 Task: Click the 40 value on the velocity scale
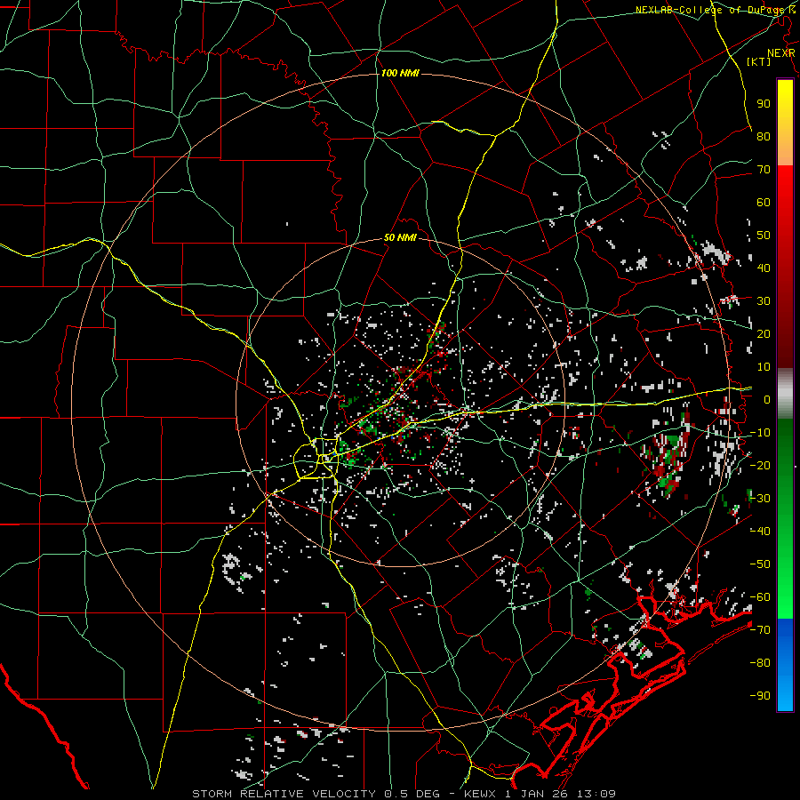[x=764, y=268]
